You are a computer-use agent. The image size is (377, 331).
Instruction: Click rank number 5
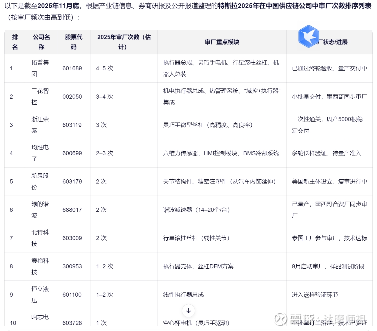[11, 182]
